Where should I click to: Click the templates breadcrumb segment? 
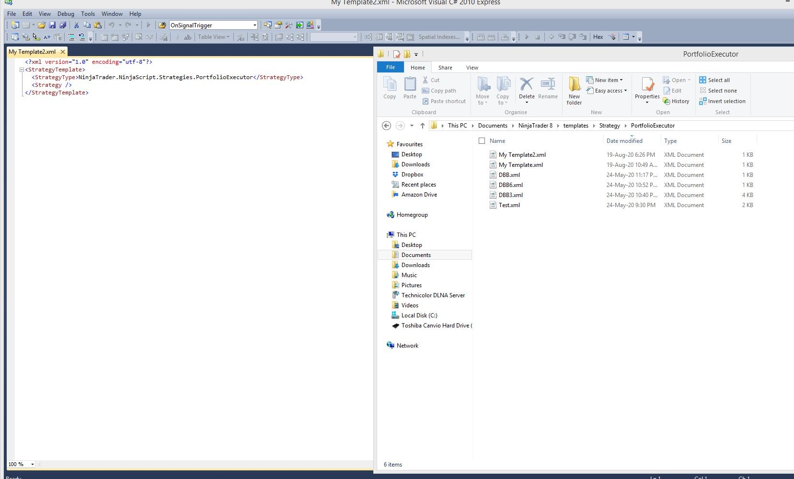point(575,126)
